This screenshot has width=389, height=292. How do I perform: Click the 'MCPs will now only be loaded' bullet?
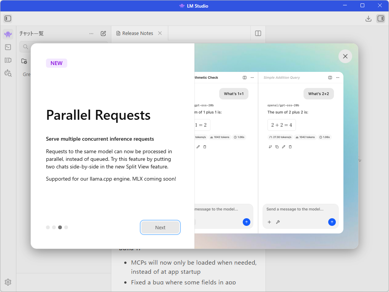click(193, 267)
